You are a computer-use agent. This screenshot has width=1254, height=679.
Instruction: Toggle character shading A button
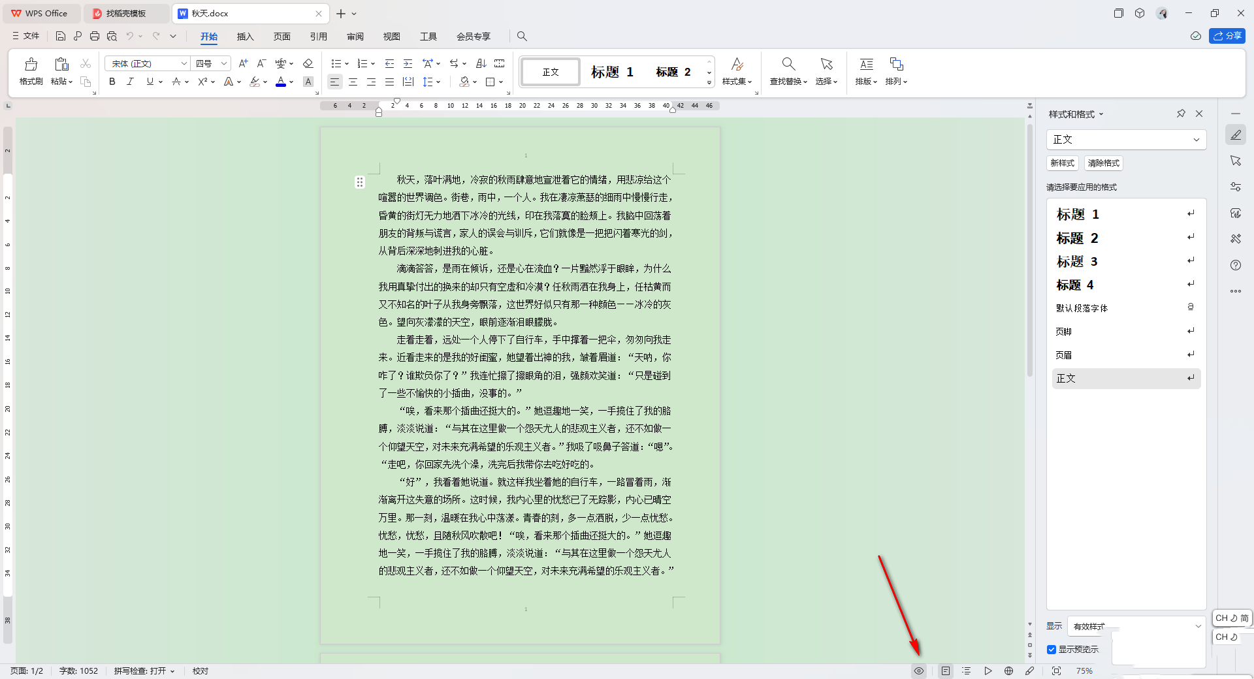point(308,82)
